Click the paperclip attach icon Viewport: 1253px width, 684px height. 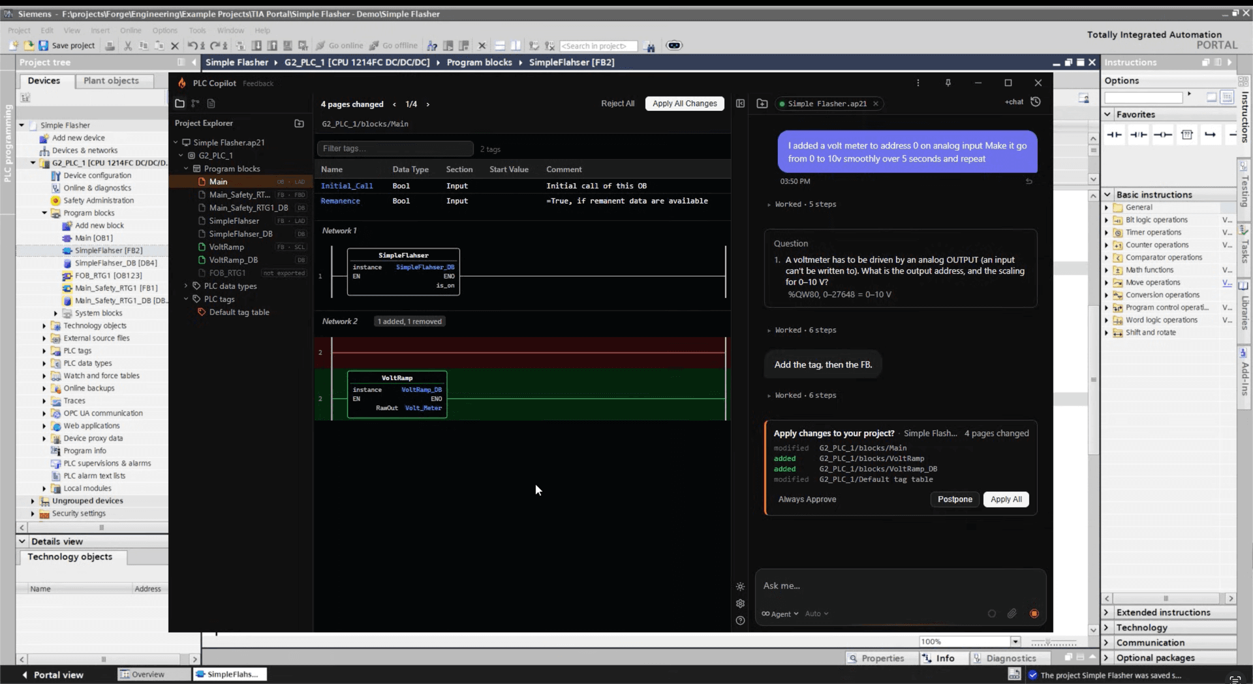pyautogui.click(x=1012, y=614)
